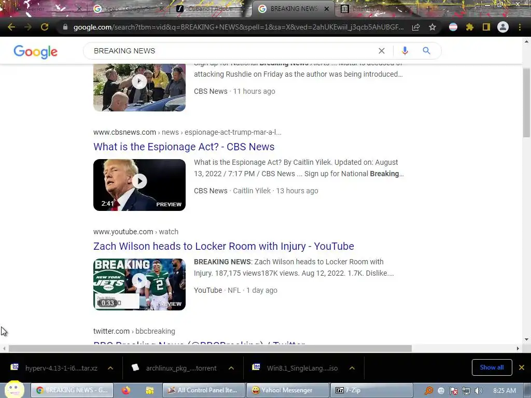Click the Win8.1 iso file icon in downloads bar
This screenshot has width=531, height=398.
[256, 367]
